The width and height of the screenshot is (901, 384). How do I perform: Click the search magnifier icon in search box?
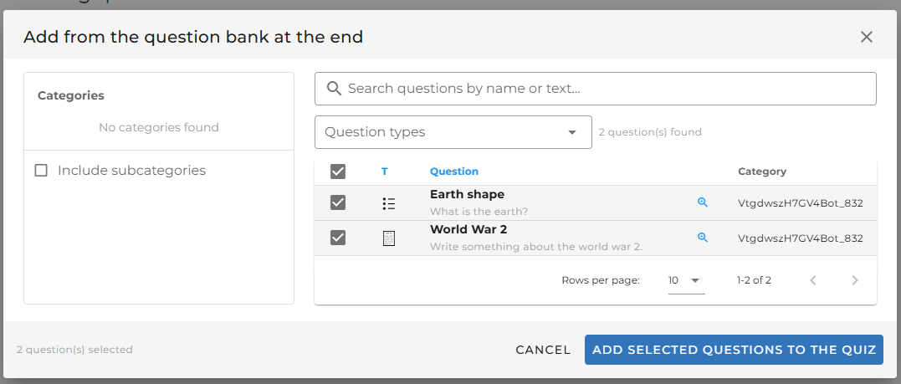click(x=334, y=89)
